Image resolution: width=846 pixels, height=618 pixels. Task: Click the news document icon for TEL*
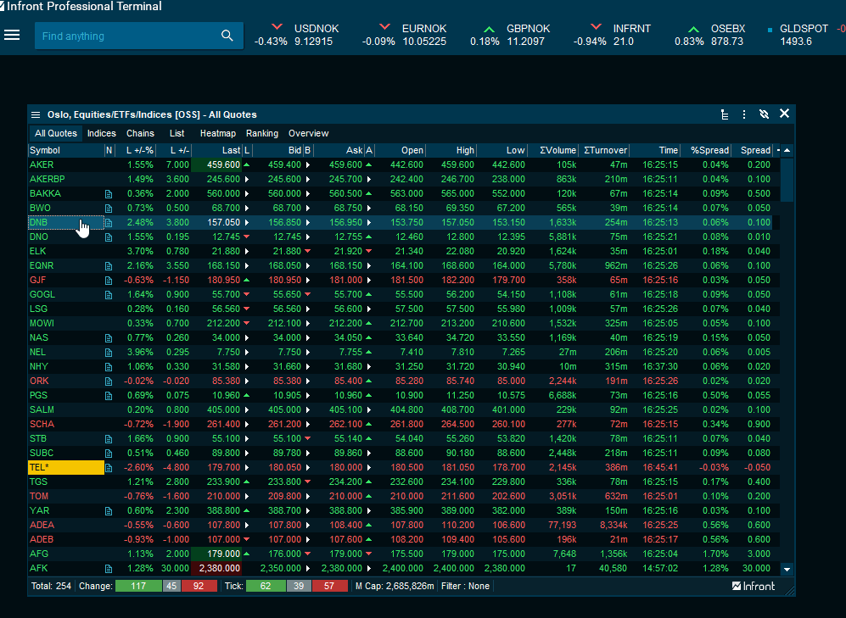pyautogui.click(x=109, y=468)
